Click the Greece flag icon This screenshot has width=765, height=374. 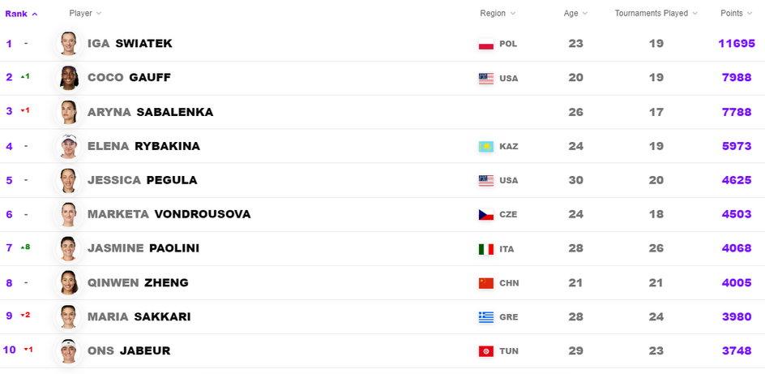pos(486,317)
